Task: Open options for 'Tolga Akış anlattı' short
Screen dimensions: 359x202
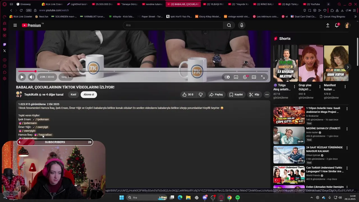Action: [x=294, y=87]
